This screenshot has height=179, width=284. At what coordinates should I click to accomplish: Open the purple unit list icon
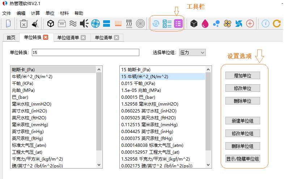(x=178, y=24)
